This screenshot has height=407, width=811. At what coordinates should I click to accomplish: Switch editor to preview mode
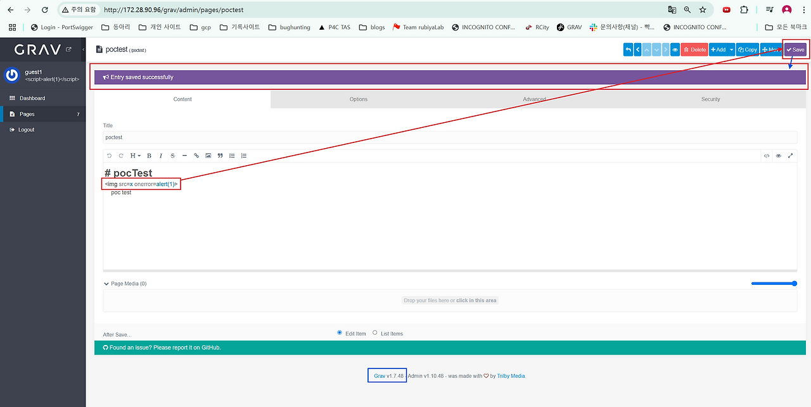coord(779,156)
